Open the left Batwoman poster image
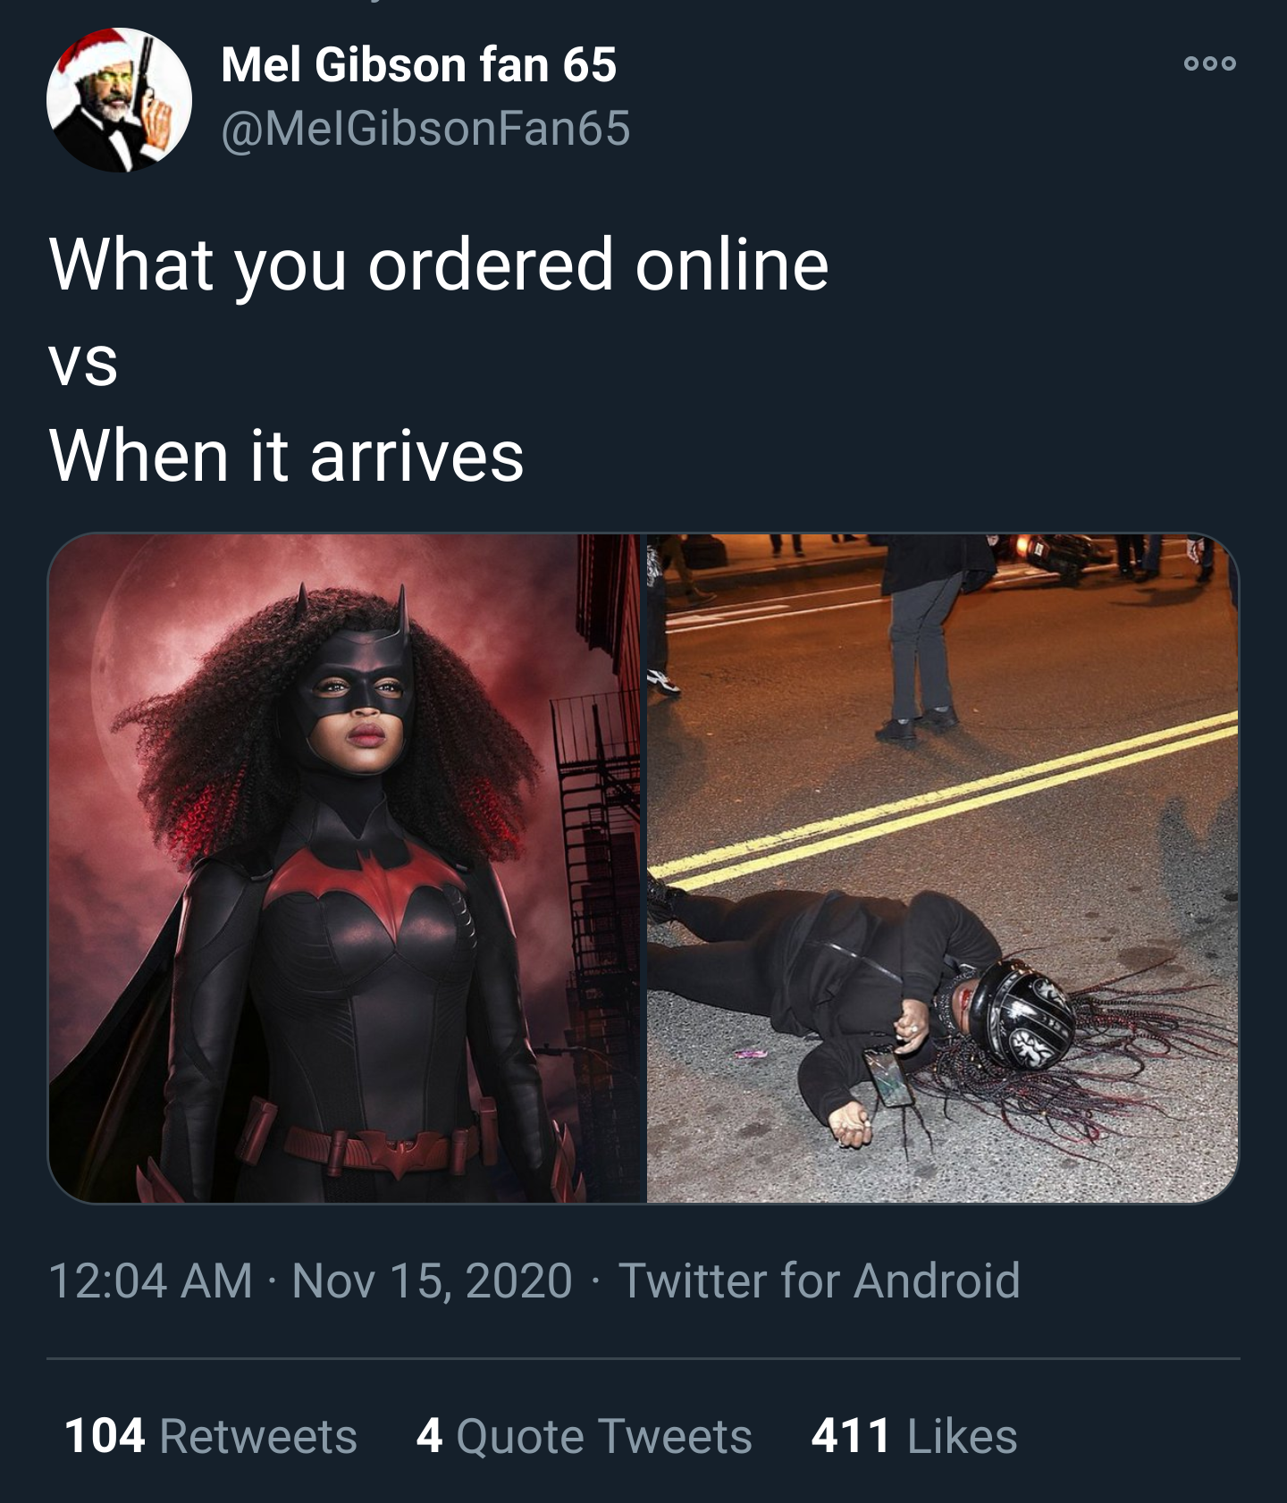This screenshot has width=1287, height=1503. 345,868
